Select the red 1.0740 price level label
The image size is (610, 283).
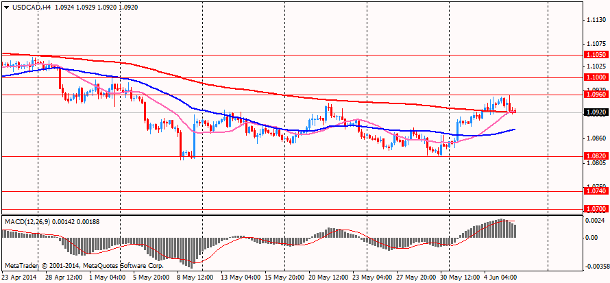coord(596,191)
